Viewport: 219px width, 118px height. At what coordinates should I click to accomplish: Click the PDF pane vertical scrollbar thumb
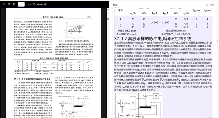[108, 19]
